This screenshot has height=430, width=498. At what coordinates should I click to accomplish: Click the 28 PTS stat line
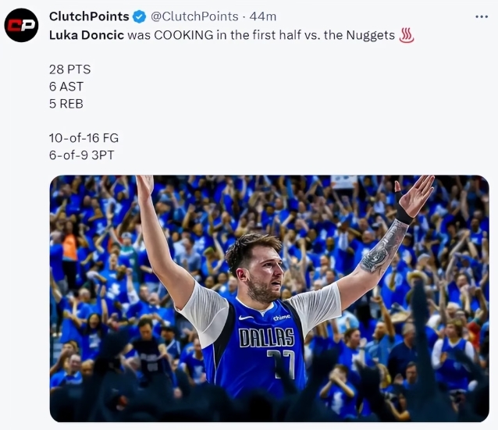(69, 69)
